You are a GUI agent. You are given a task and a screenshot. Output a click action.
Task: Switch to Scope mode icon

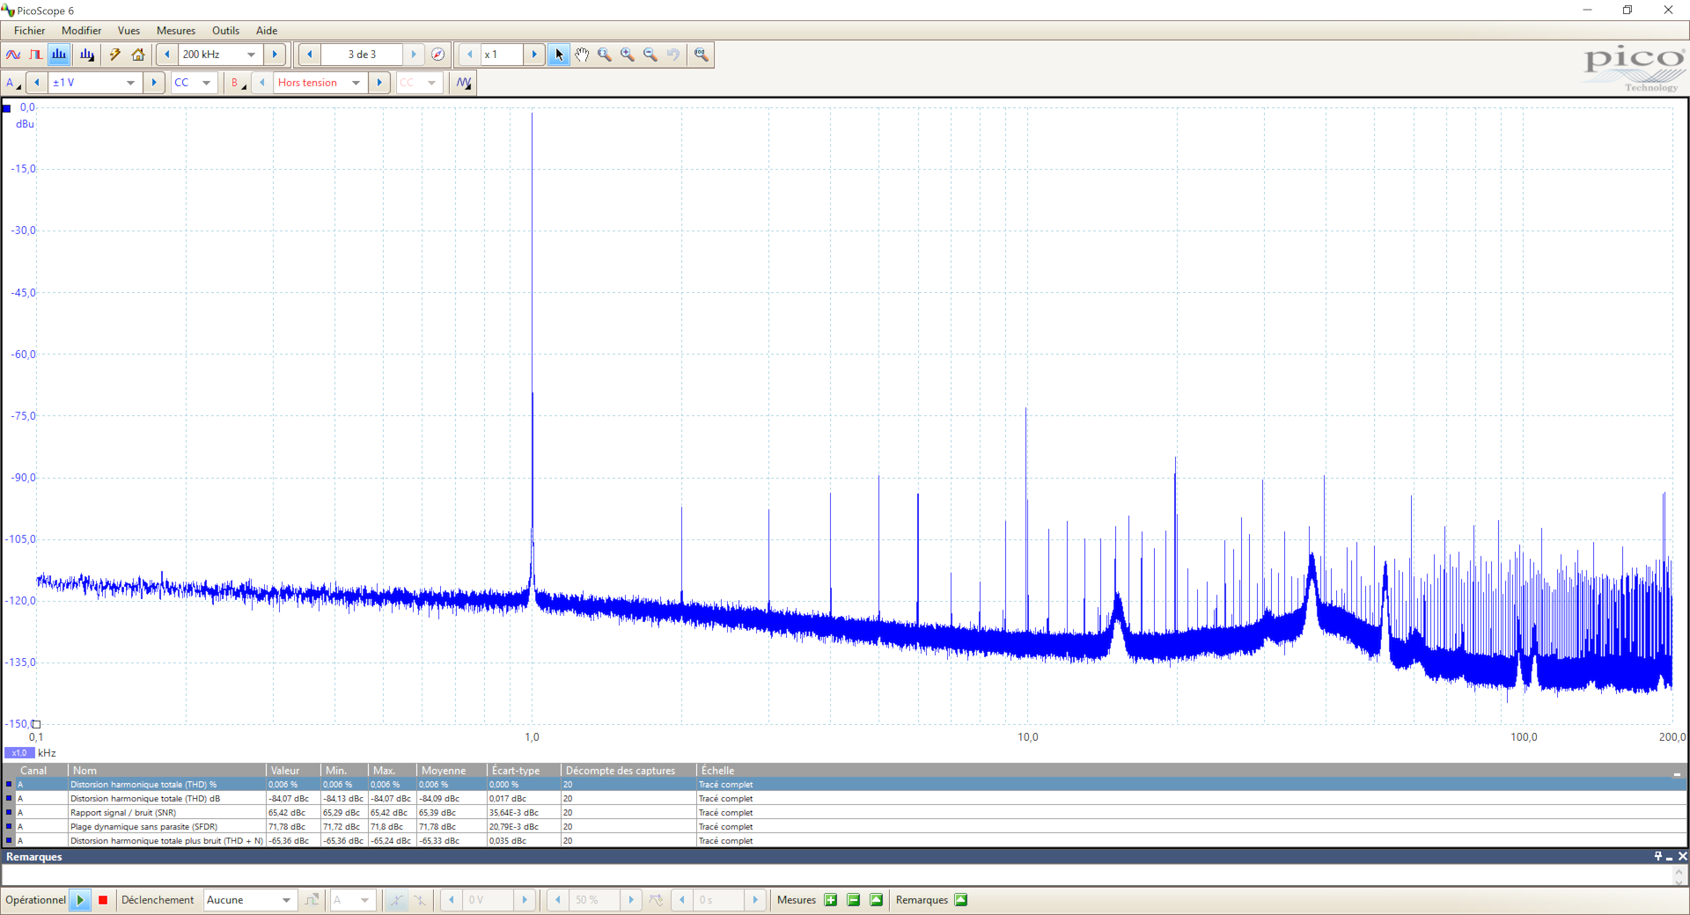click(x=13, y=55)
